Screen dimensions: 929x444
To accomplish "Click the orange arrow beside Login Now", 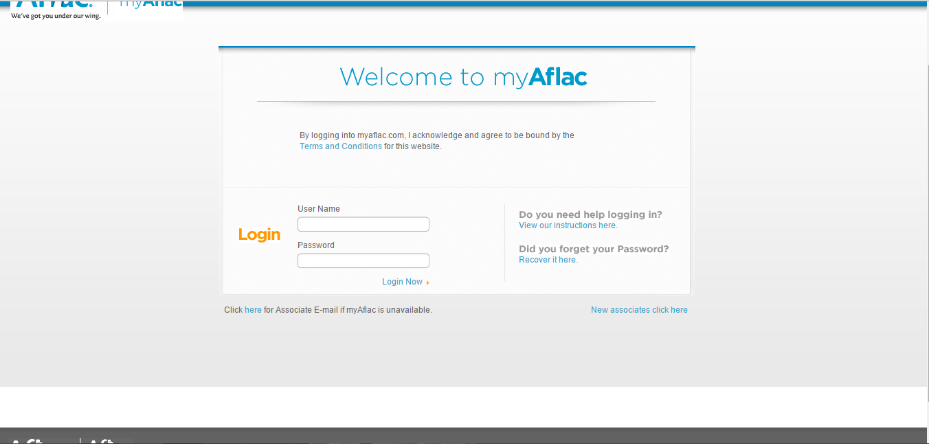I will coord(427,282).
